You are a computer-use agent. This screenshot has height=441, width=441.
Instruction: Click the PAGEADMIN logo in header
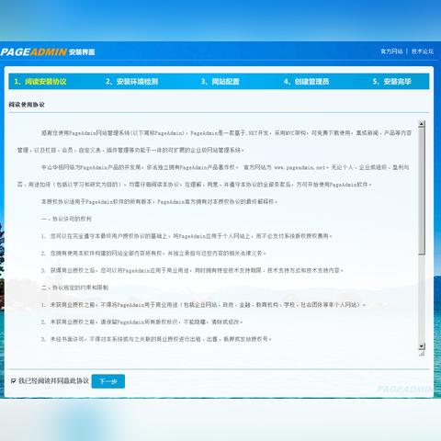(34, 51)
